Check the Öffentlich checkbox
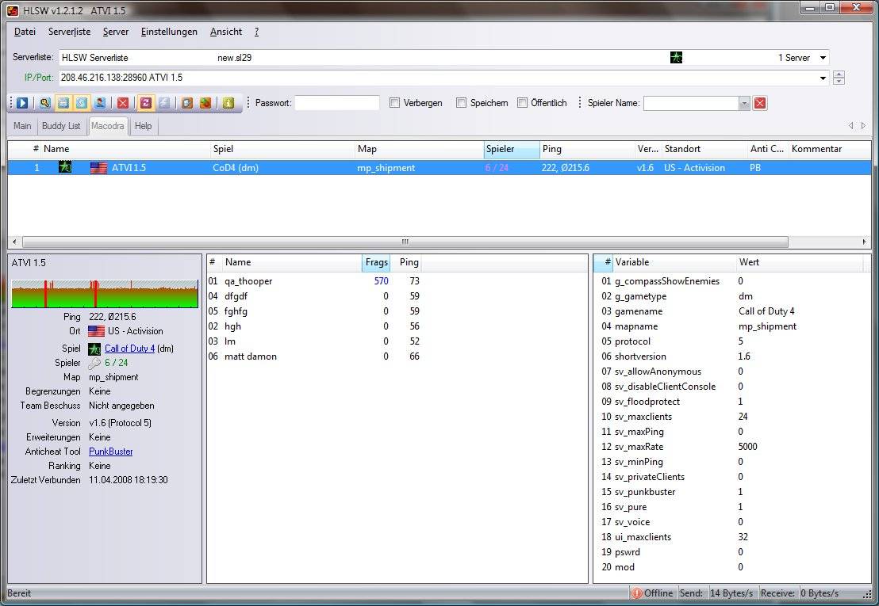The height and width of the screenshot is (606, 879). tap(522, 103)
